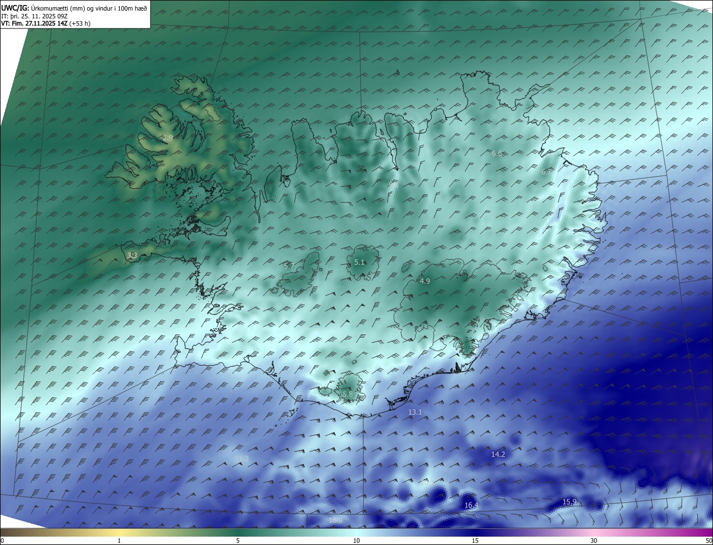Click the '15' tick on the color scale
Viewport: 713px width, 545px height.
tap(475, 541)
